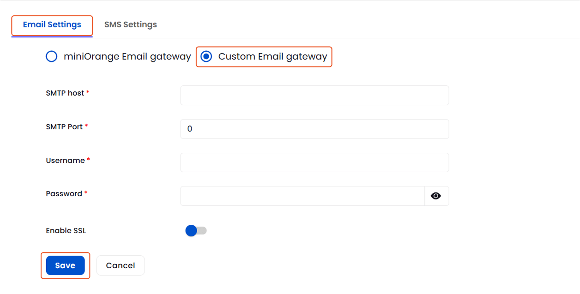This screenshot has width=580, height=294.
Task: Click the password visibility eye icon
Action: [x=436, y=196]
